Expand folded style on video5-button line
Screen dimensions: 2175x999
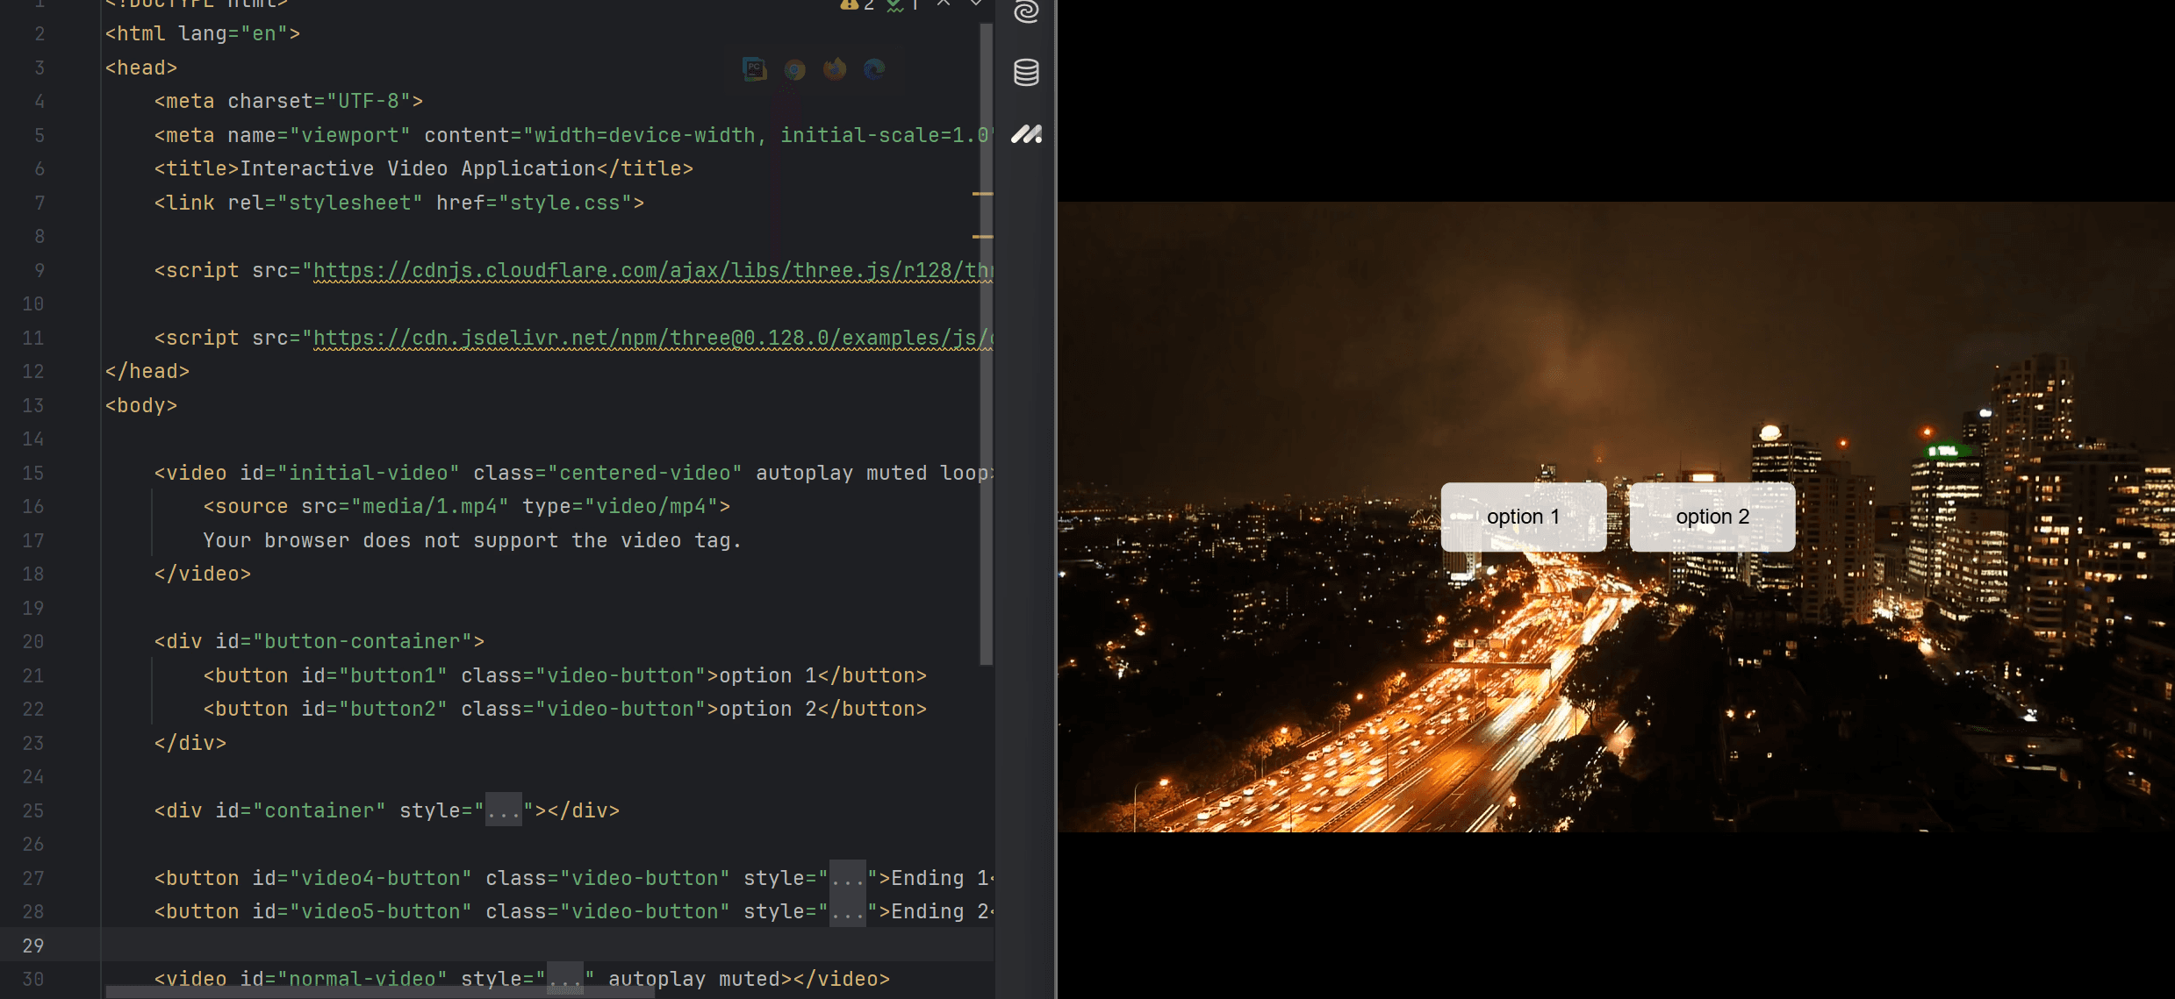click(x=848, y=912)
